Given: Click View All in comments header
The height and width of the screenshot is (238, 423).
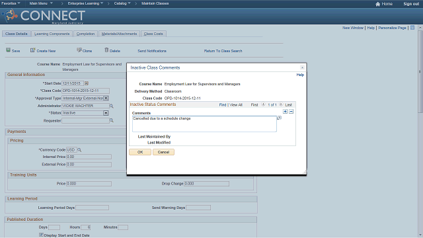Looking at the screenshot, I should tap(236, 104).
